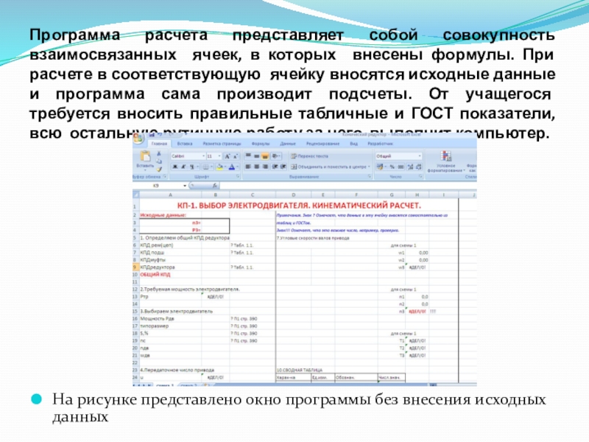Toggle the highlighted Bottom Align button
The height and width of the screenshot is (442, 589).
click(x=265, y=156)
